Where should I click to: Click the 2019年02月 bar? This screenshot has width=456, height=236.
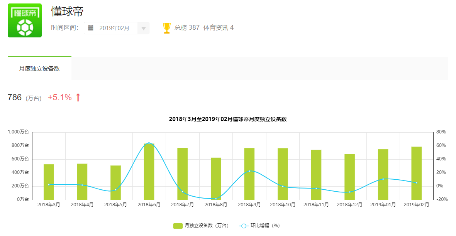[x=417, y=173]
